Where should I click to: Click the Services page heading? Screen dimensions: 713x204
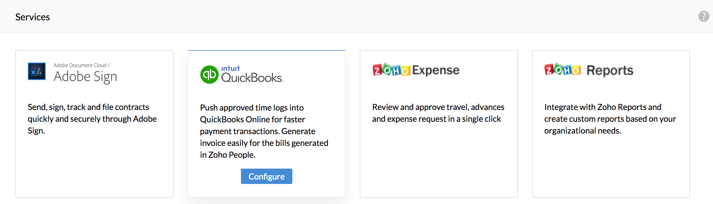[x=33, y=17]
